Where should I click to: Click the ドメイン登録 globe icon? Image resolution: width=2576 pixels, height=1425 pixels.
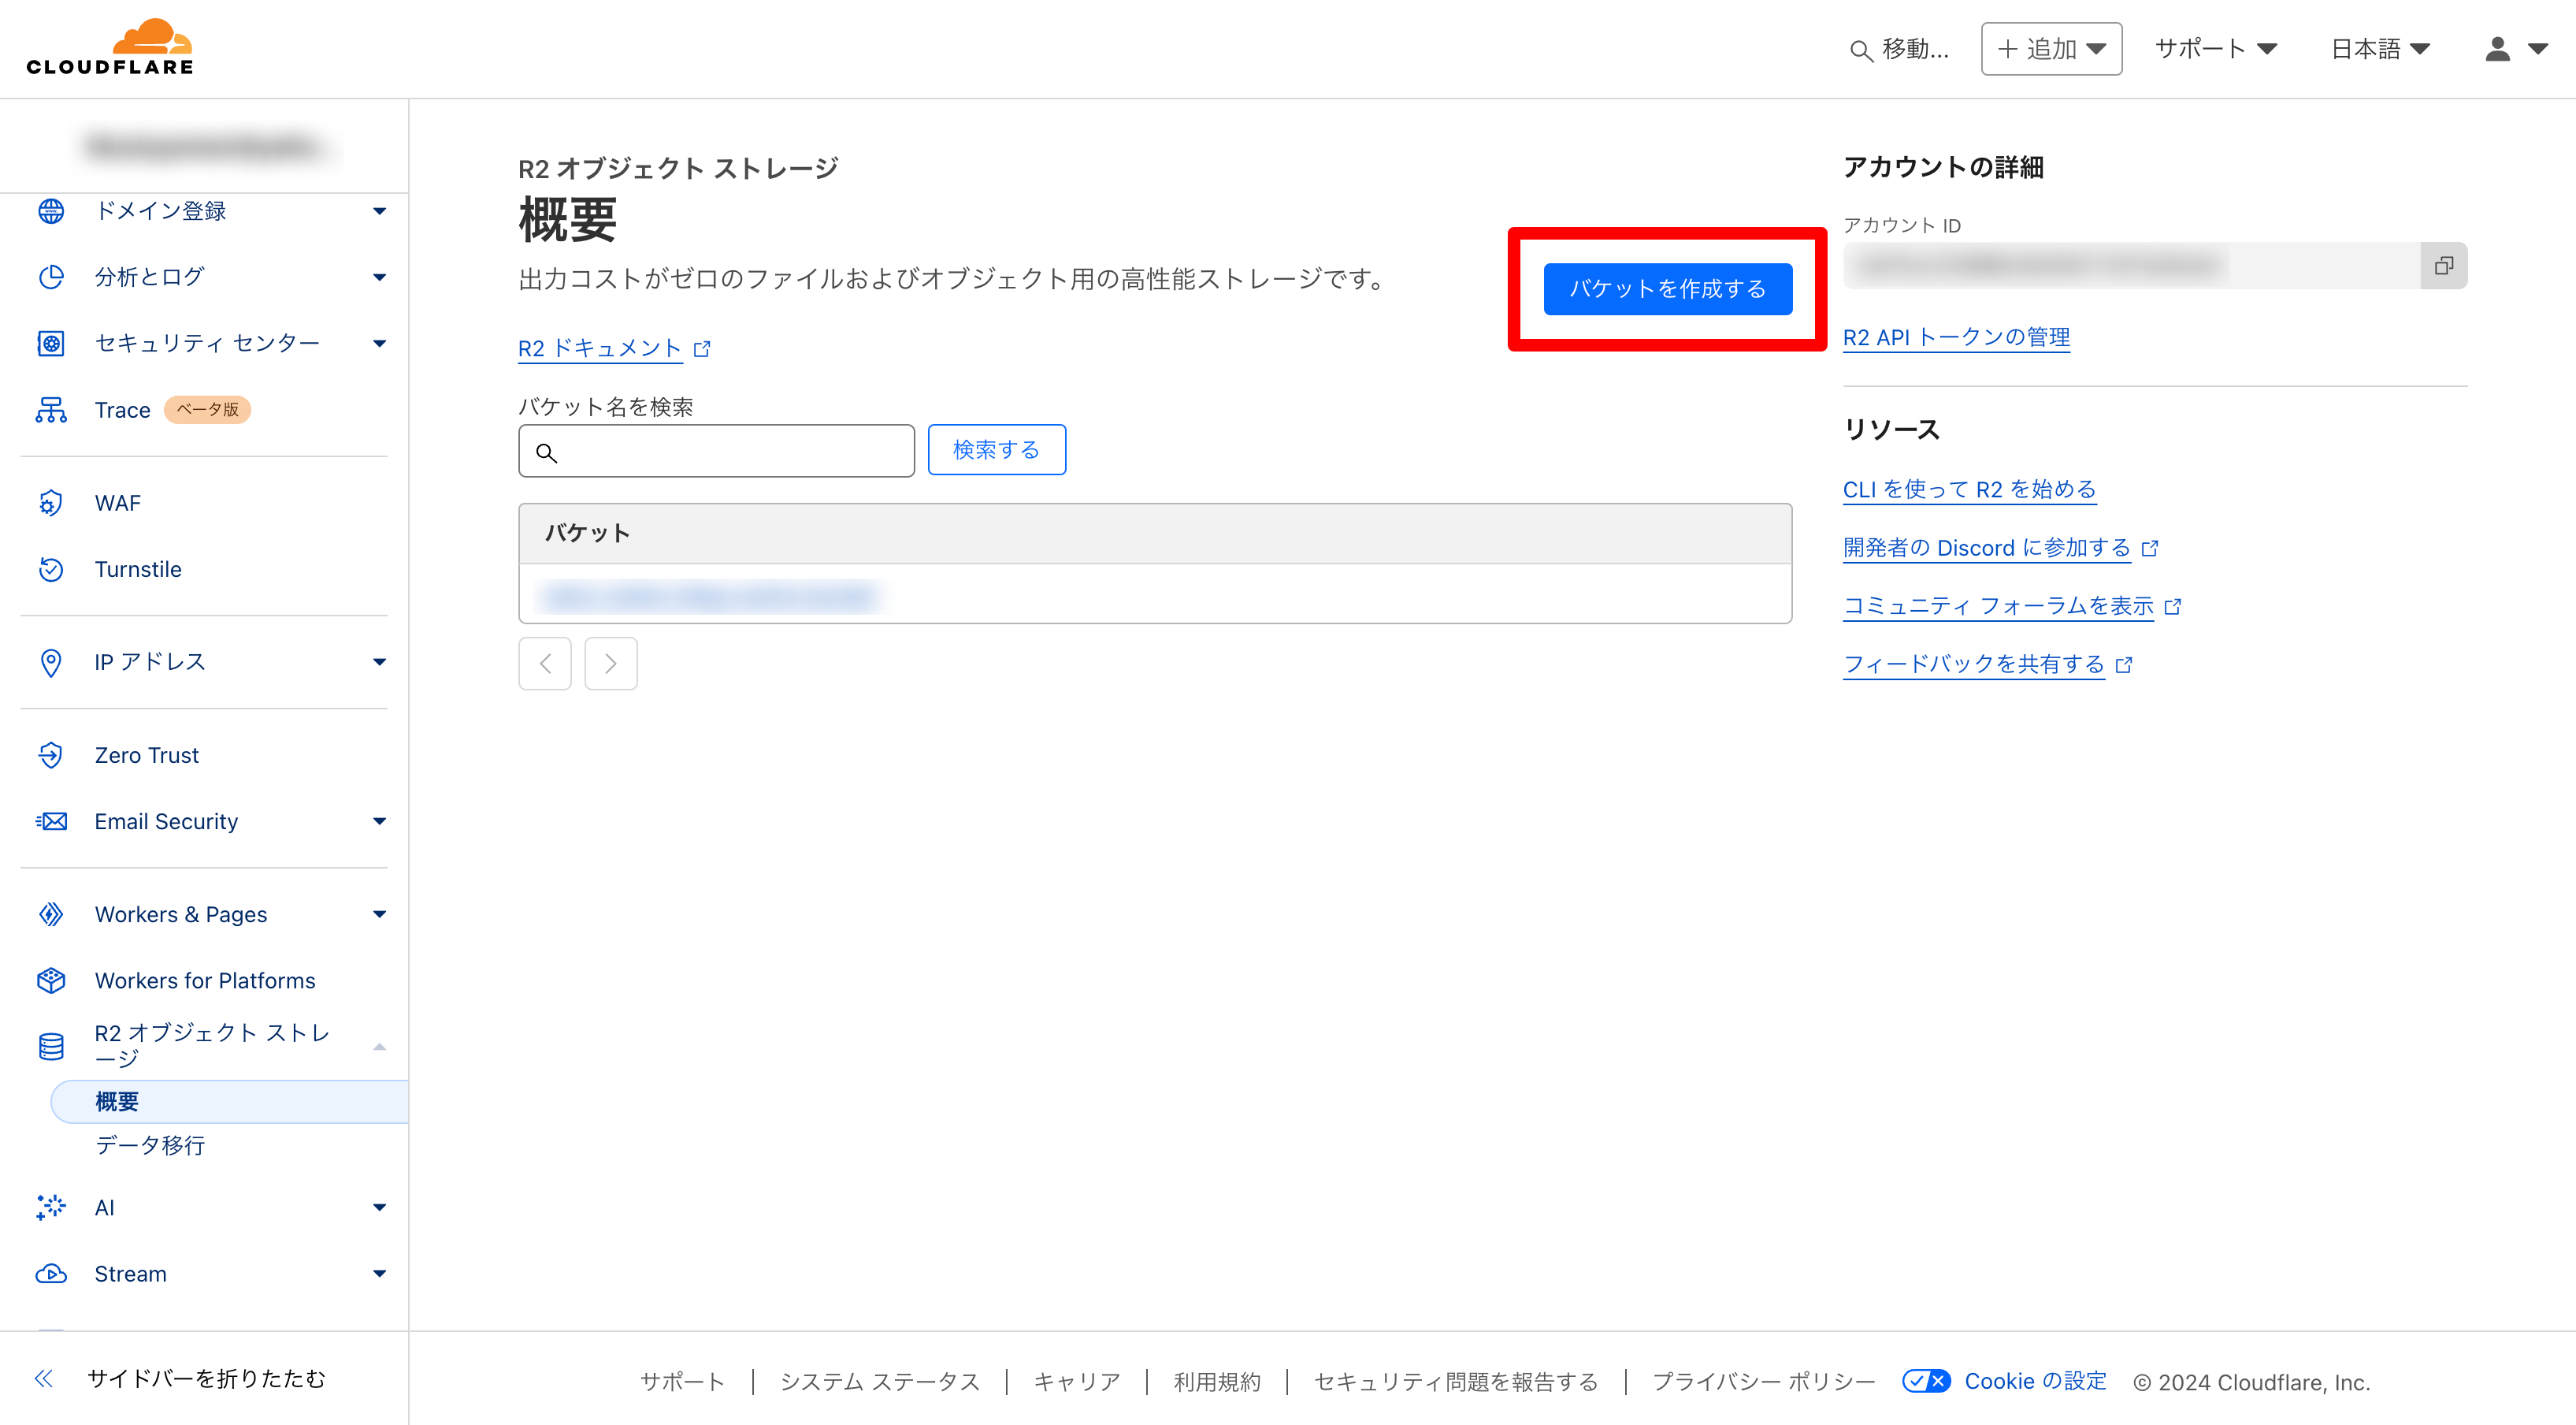tap(51, 211)
